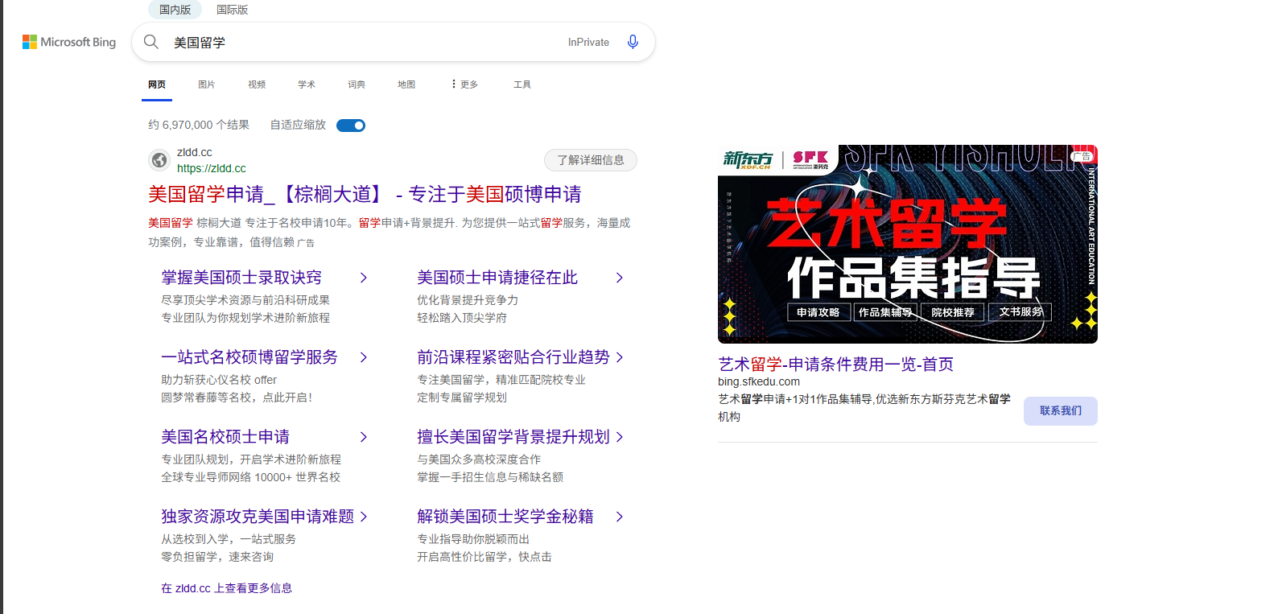Click 作品集辅导 in the ad banner
The width and height of the screenshot is (1274, 614).
pos(885,312)
